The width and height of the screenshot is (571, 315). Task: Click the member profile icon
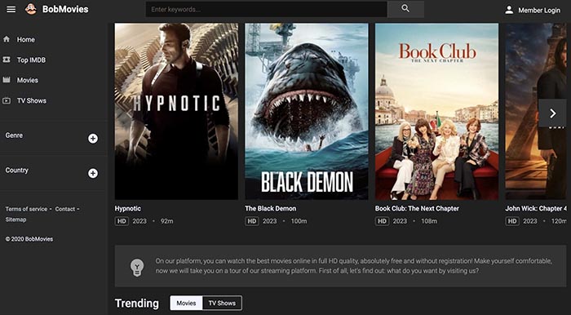pyautogui.click(x=509, y=10)
